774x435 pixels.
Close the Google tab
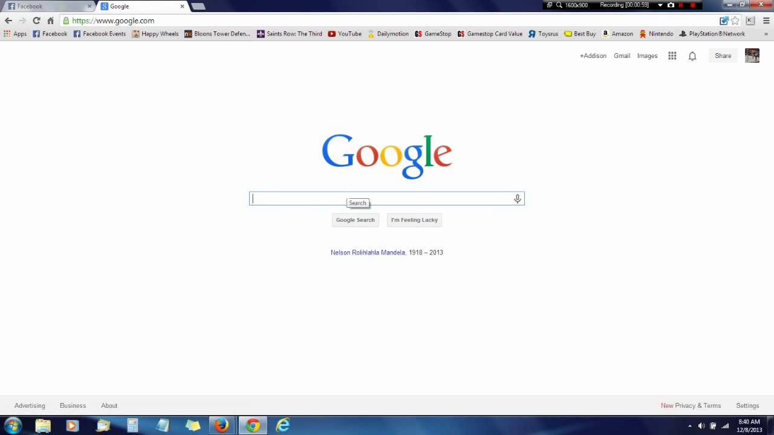click(182, 6)
